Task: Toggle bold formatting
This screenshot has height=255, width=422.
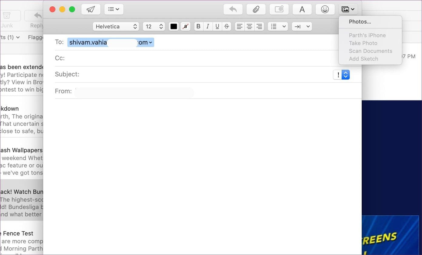Action: [x=198, y=27]
